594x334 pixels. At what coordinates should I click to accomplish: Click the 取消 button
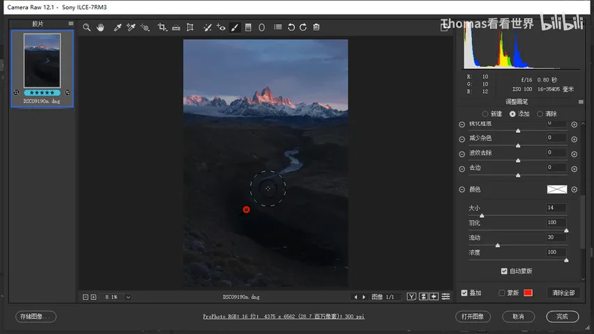[518, 317]
